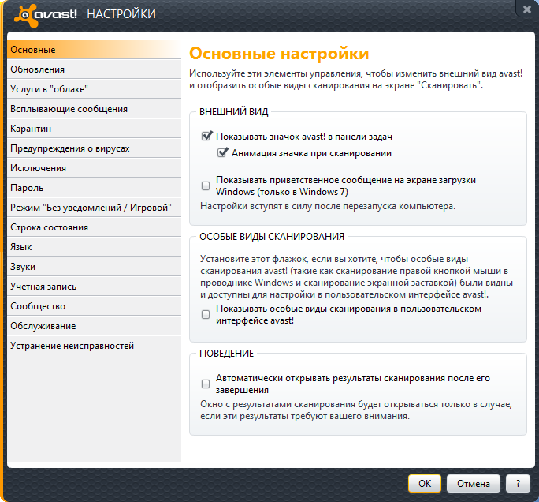The width and height of the screenshot is (539, 502).
Task: Switch to Исключения section
Action: (94, 168)
